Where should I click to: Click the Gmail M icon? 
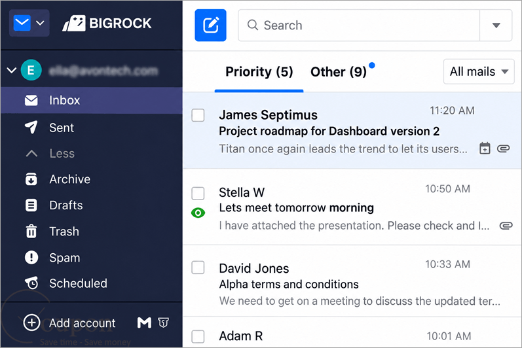point(144,322)
